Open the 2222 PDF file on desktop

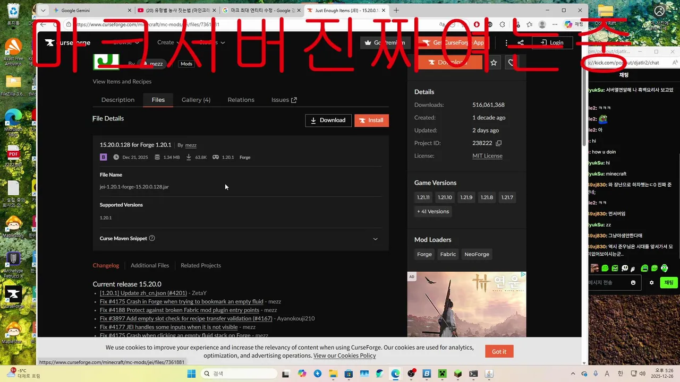[x=13, y=155]
